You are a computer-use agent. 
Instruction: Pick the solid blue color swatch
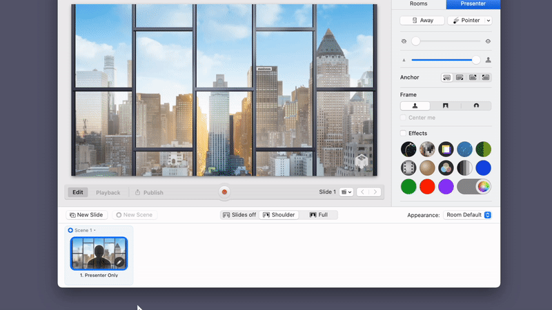tap(484, 168)
